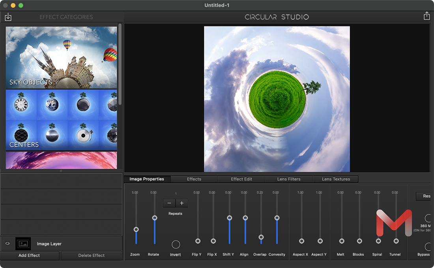Open the Centers category thumbnail

[61, 120]
